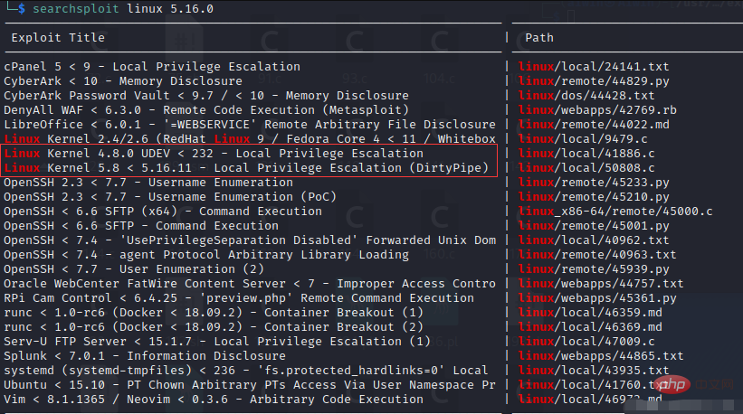
Task: Select 'OpenSSH < 7.4 - agent Protocol' exploit title
Action: (206, 255)
